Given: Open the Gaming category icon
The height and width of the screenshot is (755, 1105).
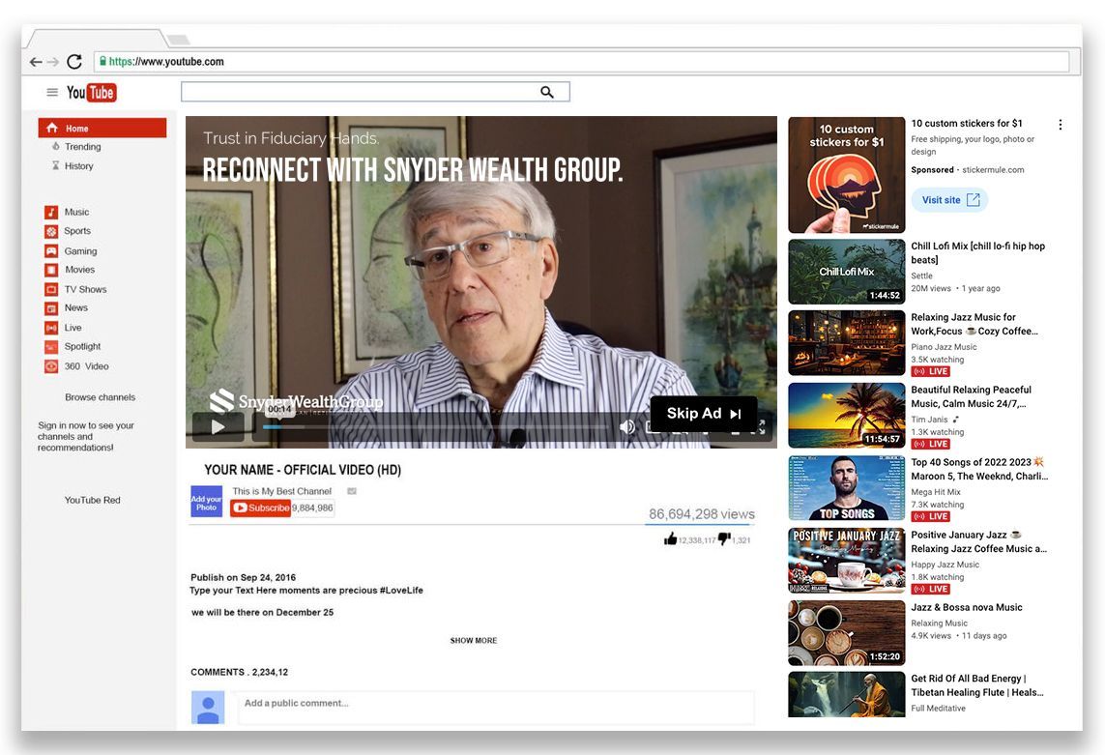Looking at the screenshot, I should tap(51, 251).
